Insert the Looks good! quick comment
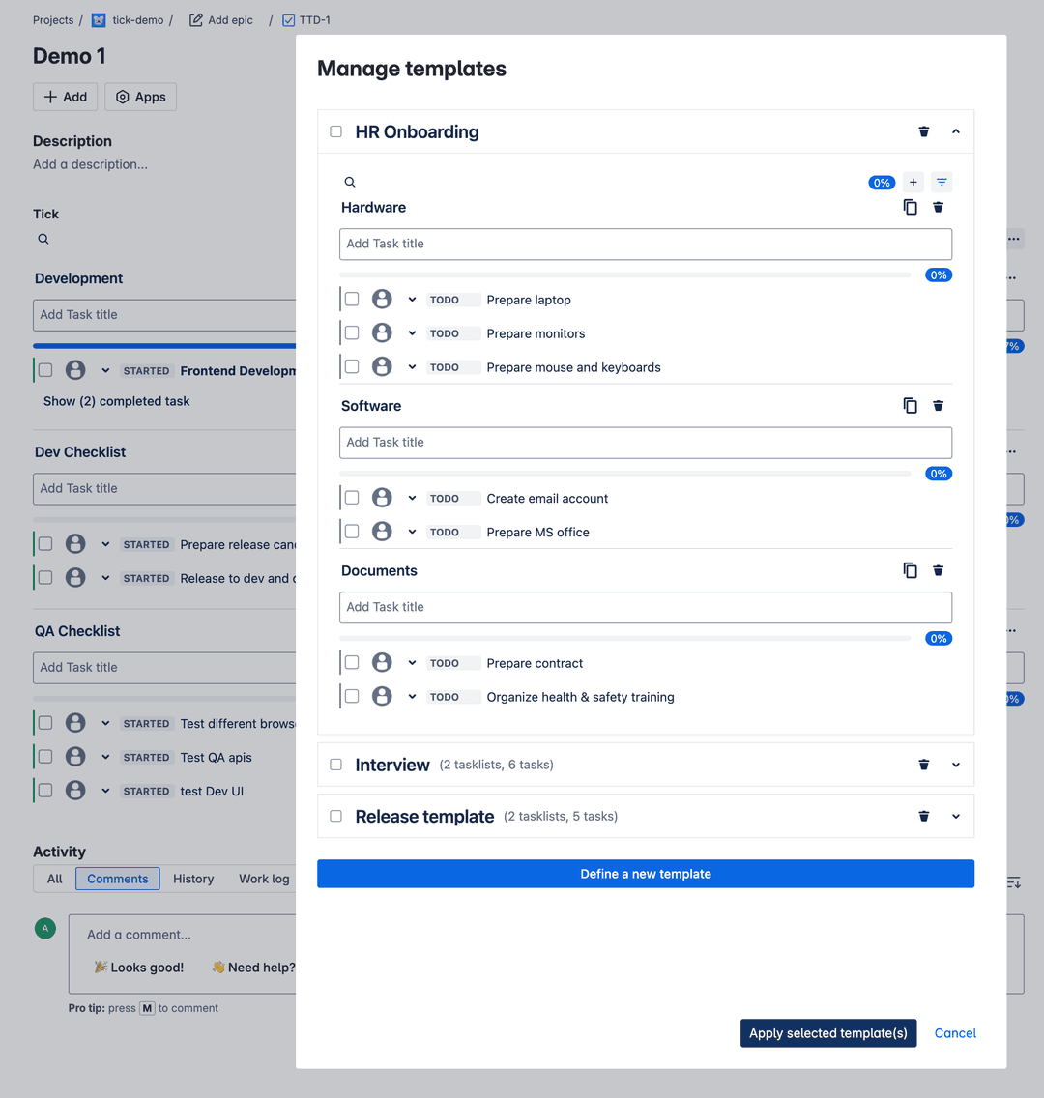The height and width of the screenshot is (1098, 1044). pyautogui.click(x=139, y=968)
